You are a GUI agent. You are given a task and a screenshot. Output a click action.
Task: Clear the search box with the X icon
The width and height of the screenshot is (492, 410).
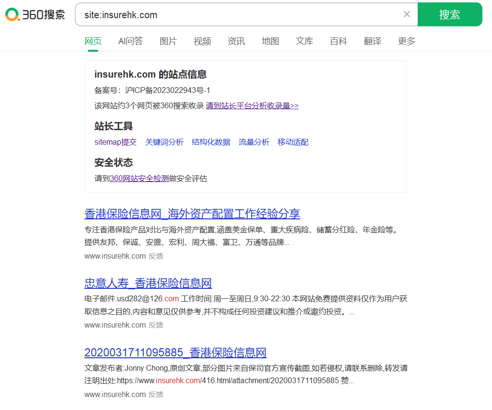click(x=407, y=14)
